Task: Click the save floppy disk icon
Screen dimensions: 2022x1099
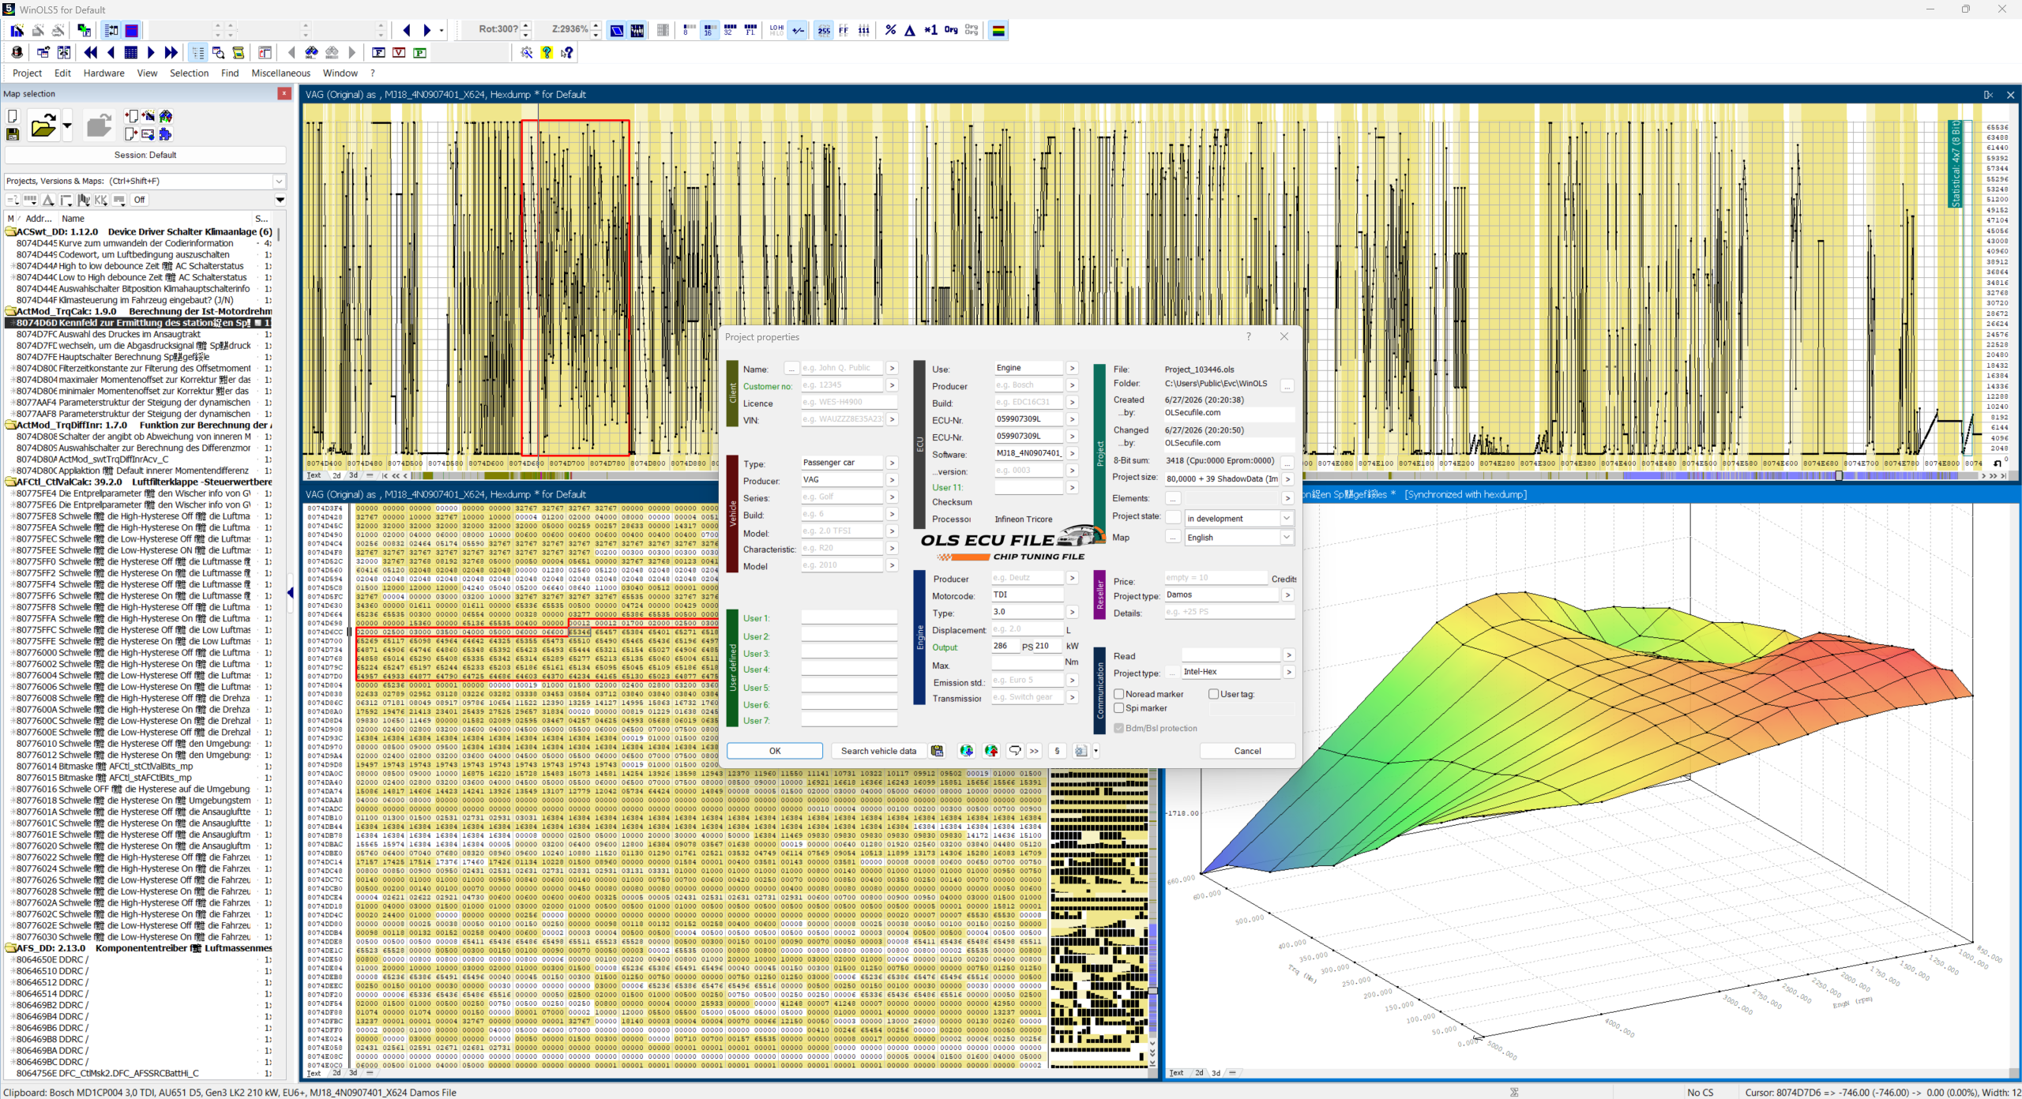Action: pyautogui.click(x=13, y=134)
